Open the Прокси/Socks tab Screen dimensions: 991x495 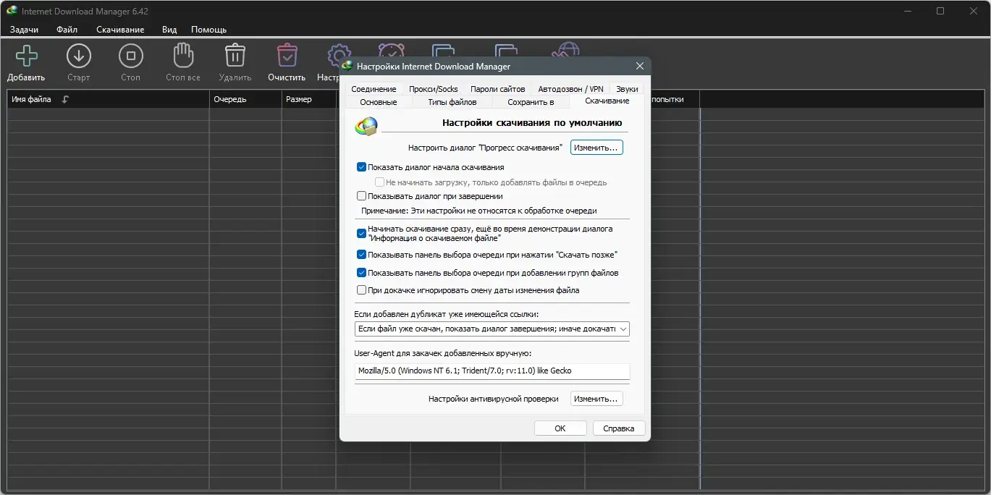(433, 89)
